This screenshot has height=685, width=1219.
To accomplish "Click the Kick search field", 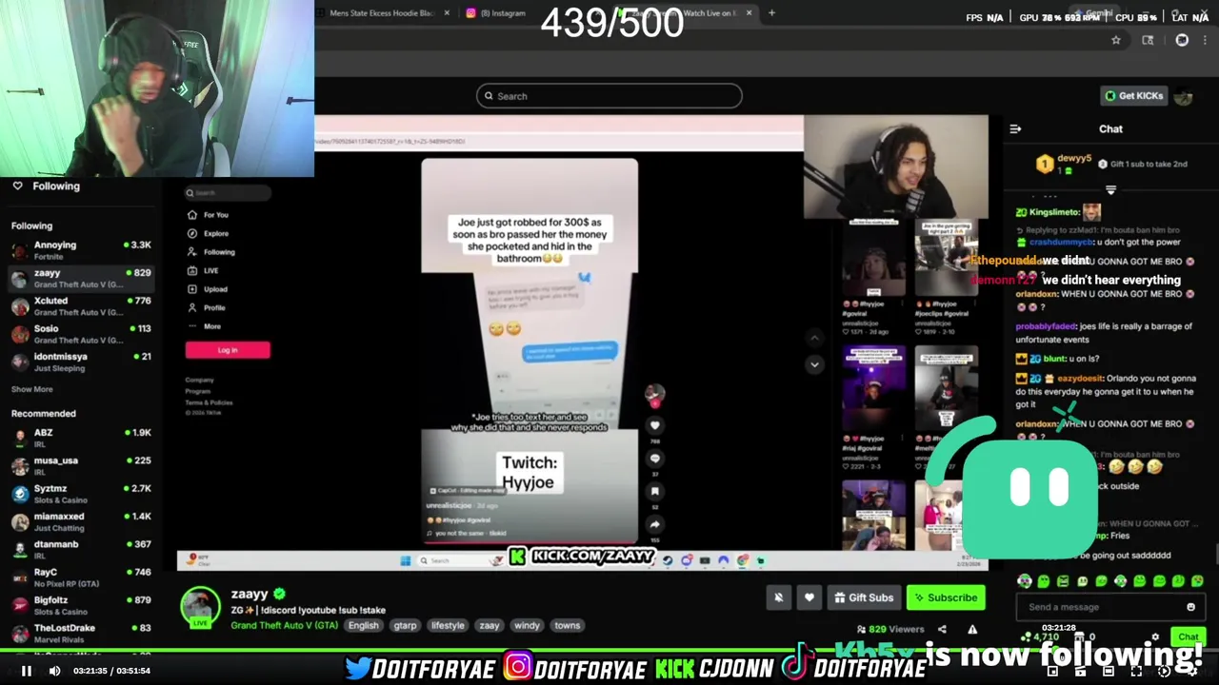I will click(x=609, y=96).
